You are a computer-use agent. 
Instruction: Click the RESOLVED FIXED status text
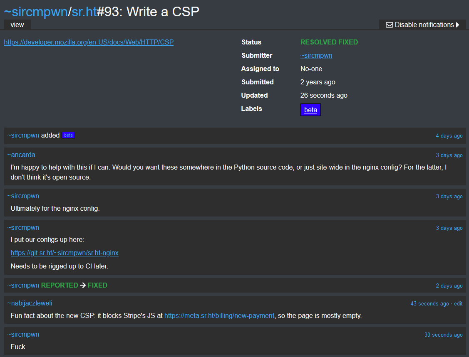pyautogui.click(x=329, y=42)
